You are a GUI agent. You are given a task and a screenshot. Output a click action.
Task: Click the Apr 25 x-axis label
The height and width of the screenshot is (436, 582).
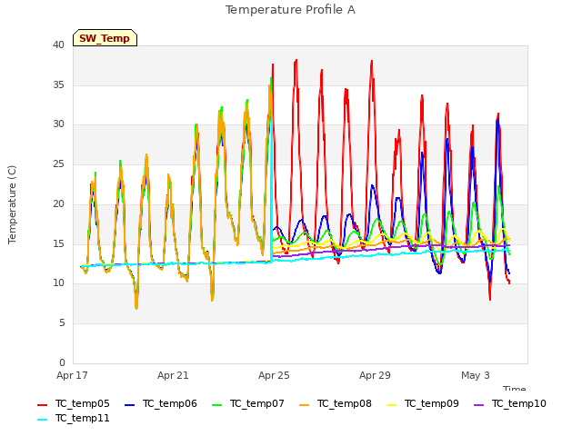(x=274, y=375)
